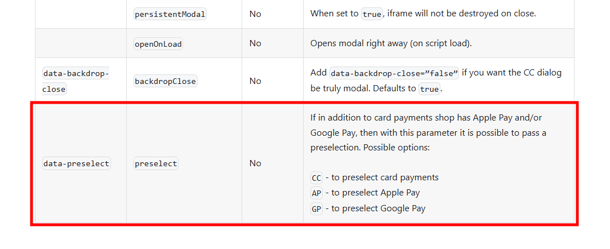Click 'to preselect Google Pay' text
The width and height of the screenshot is (610, 249).
click(379, 208)
